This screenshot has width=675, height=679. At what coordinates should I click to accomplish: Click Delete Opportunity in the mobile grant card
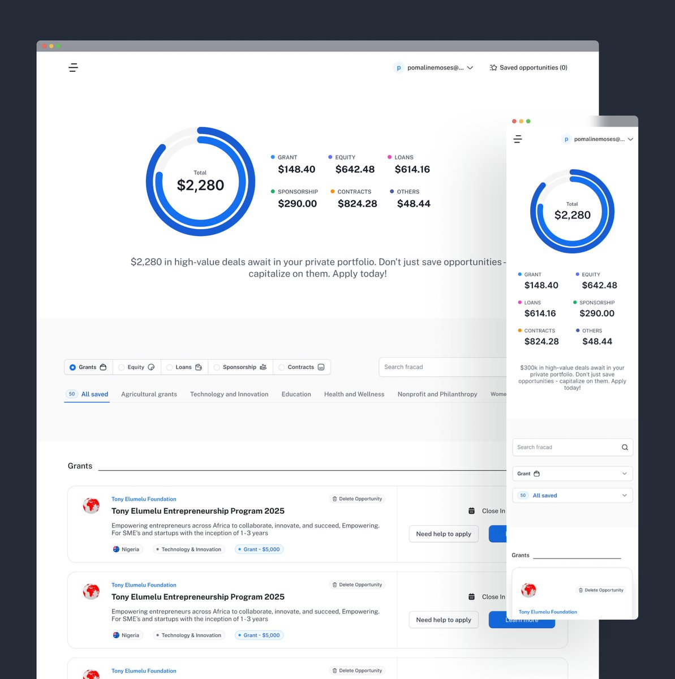coord(601,590)
